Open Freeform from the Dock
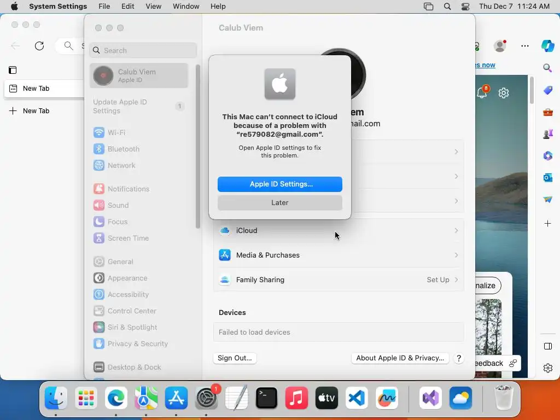Image resolution: width=560 pixels, height=420 pixels. pyautogui.click(x=387, y=398)
